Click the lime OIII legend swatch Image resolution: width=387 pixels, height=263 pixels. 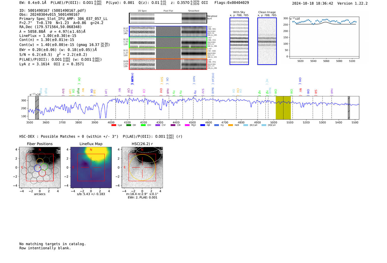[143, 125]
